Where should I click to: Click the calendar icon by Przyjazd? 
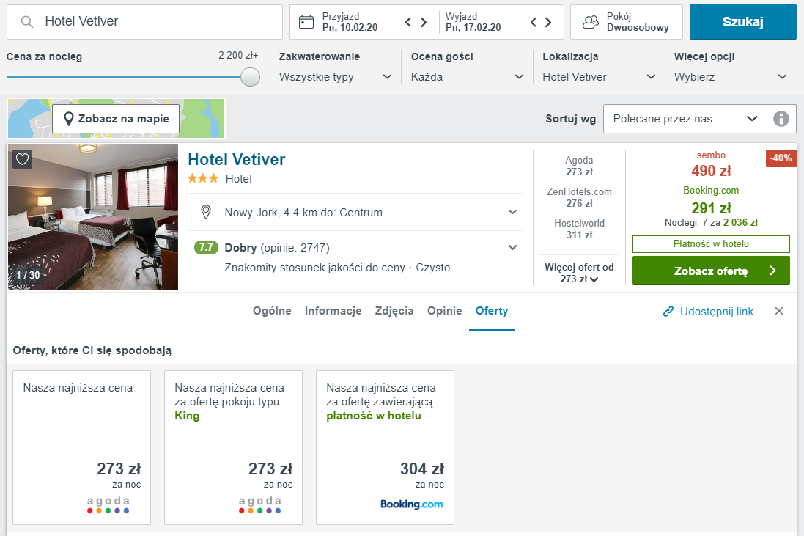306,22
